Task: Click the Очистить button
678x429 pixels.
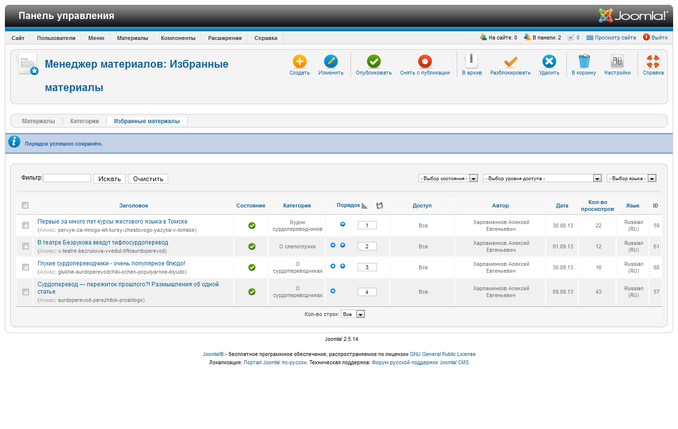Action: 148,179
